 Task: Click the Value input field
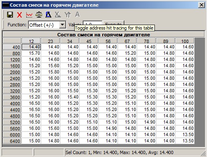click(93, 23)
